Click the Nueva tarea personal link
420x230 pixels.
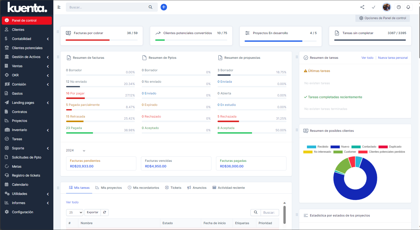[393, 58]
